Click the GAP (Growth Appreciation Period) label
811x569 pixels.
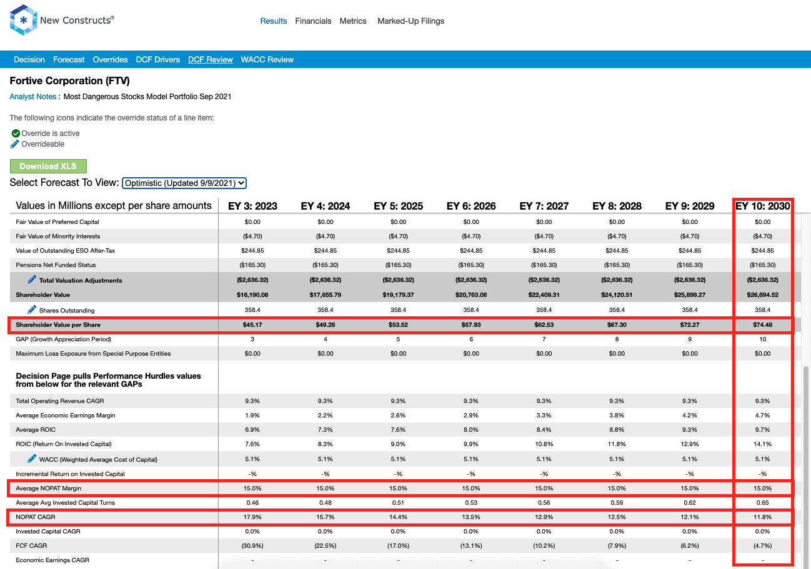click(x=63, y=339)
